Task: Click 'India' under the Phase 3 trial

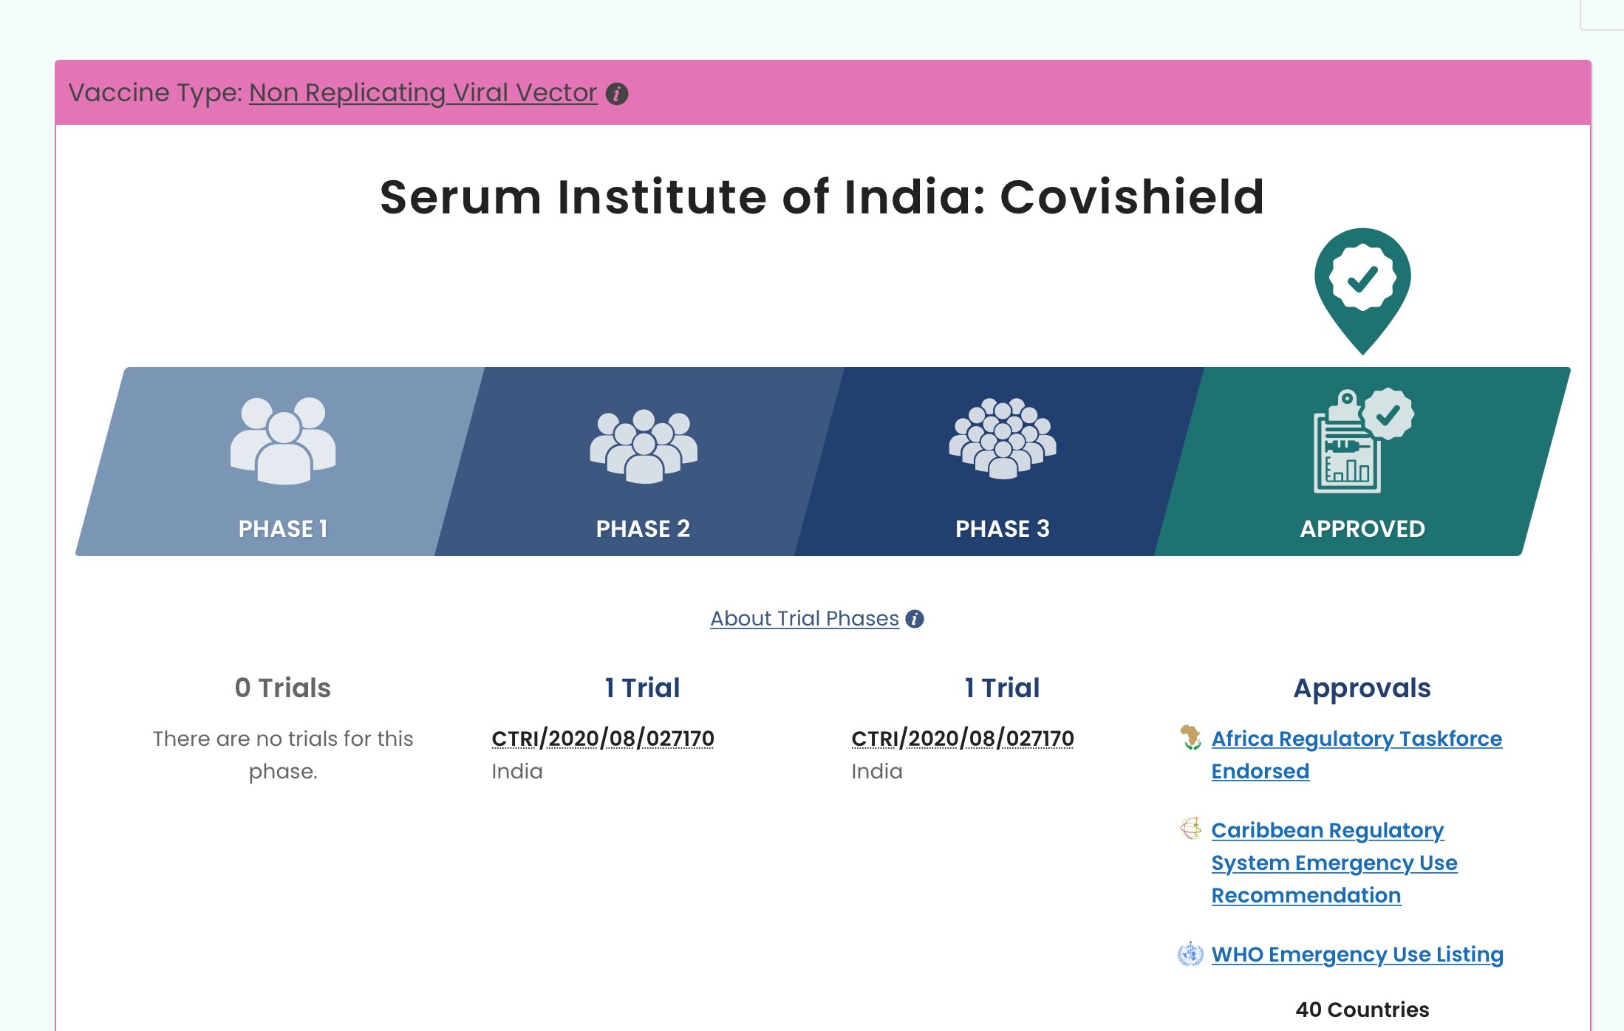Action: pyautogui.click(x=877, y=771)
